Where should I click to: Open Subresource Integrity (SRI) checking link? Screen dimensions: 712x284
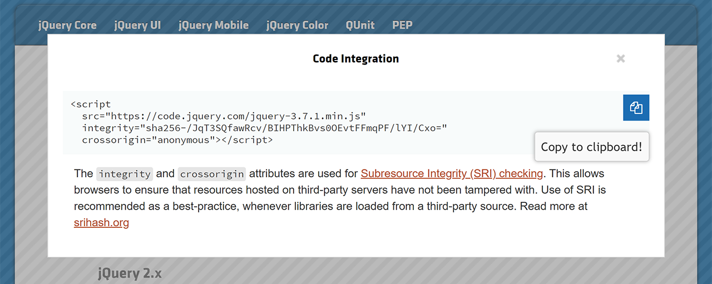click(452, 173)
